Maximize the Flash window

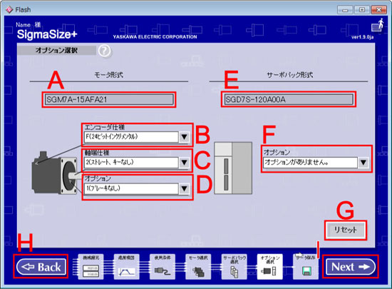click(362, 10)
